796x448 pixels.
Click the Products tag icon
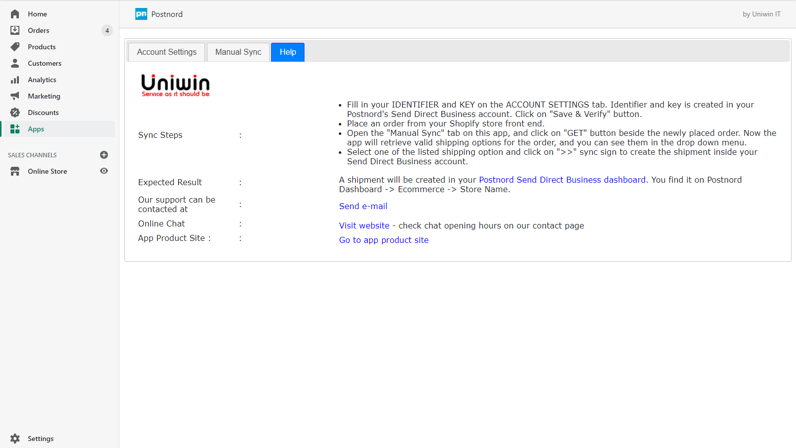point(15,47)
